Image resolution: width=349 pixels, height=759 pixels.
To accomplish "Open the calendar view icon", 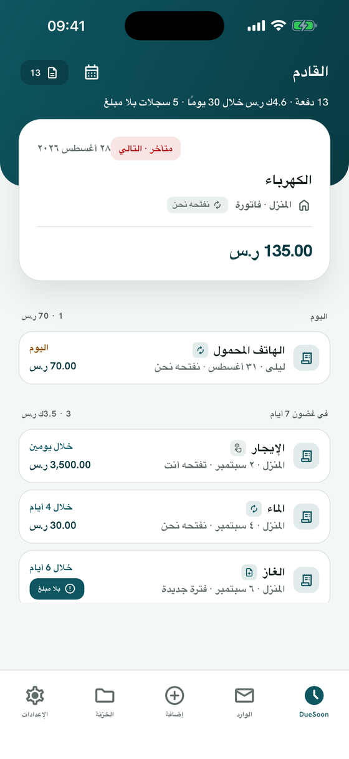I will point(92,72).
